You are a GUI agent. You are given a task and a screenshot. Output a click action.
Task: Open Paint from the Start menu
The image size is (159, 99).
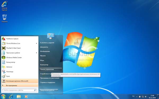pyautogui.click(x=20, y=76)
